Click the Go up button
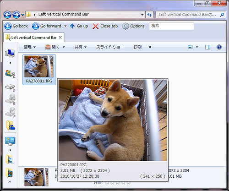The width and height of the screenshot is (229, 191). pyautogui.click(x=79, y=26)
